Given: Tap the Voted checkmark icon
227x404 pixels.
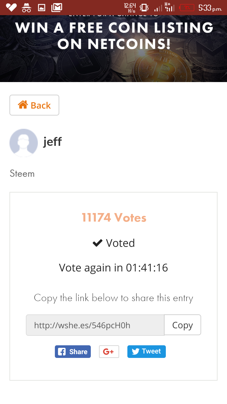Looking at the screenshot, I should [97, 243].
